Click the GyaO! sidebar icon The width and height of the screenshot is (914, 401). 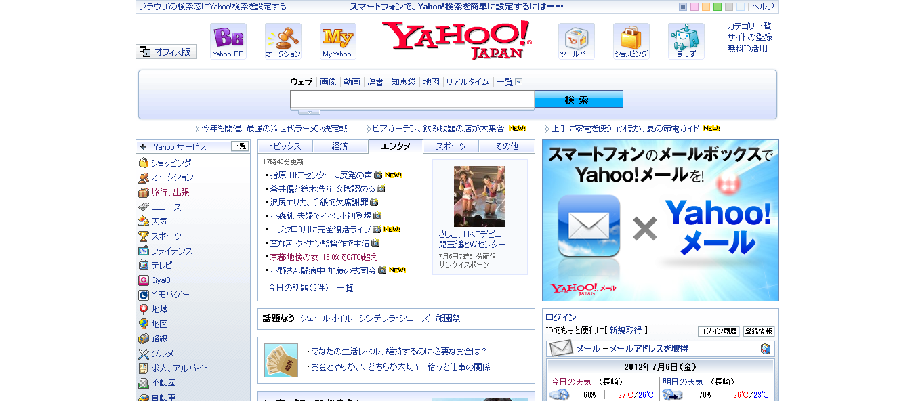click(144, 280)
